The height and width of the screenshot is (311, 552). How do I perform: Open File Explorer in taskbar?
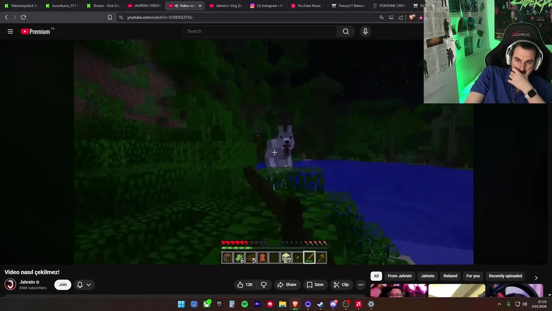pyautogui.click(x=282, y=304)
